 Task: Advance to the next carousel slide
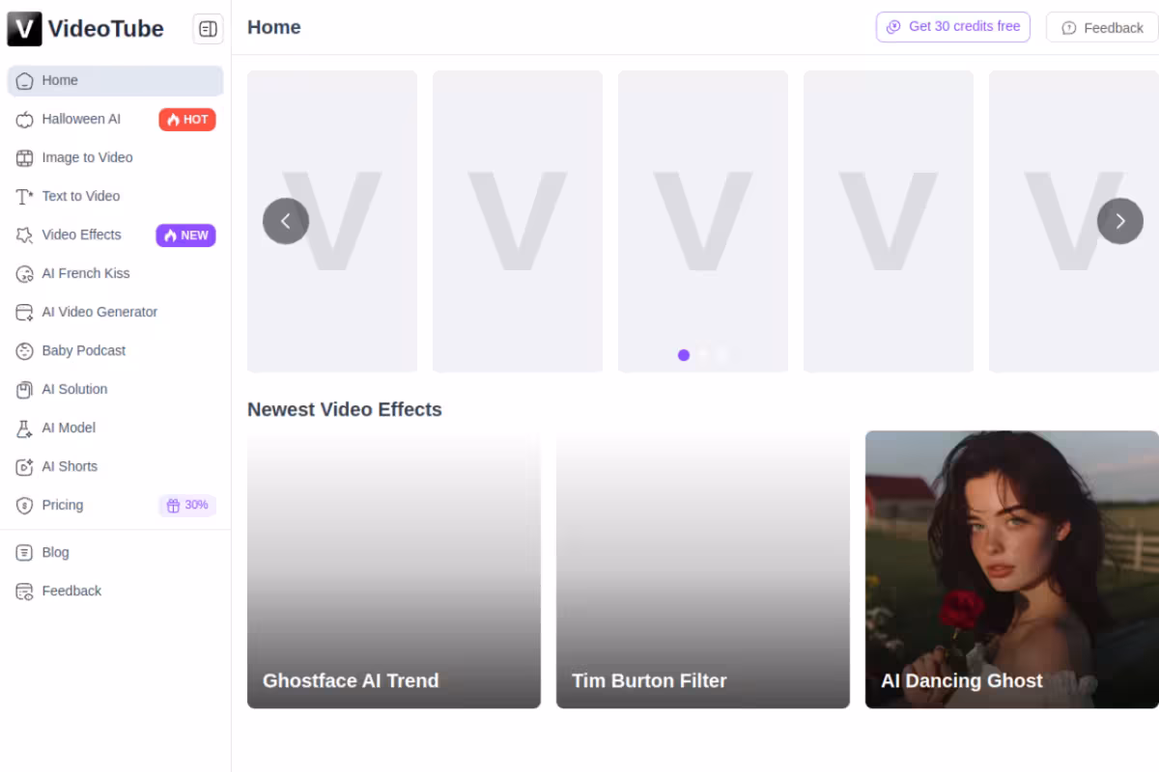1120,221
